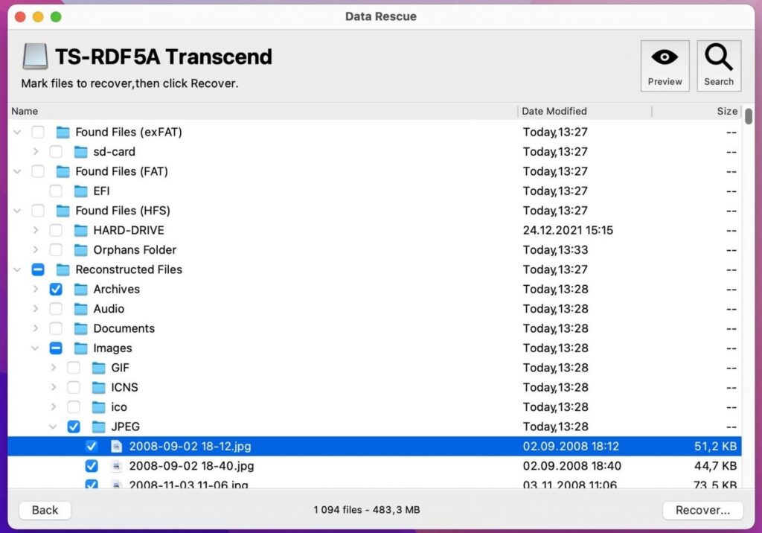762x533 pixels.
Task: Check the Documents checkbox for recovery
Action: click(55, 328)
